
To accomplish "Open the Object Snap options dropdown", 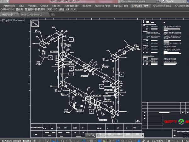I will [87, 141].
